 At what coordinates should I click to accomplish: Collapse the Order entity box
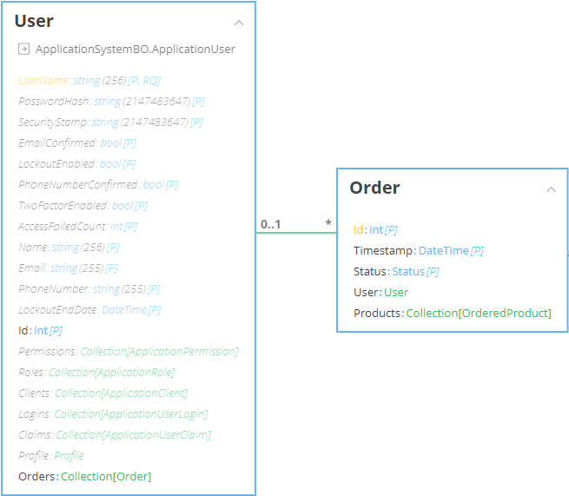pos(551,189)
